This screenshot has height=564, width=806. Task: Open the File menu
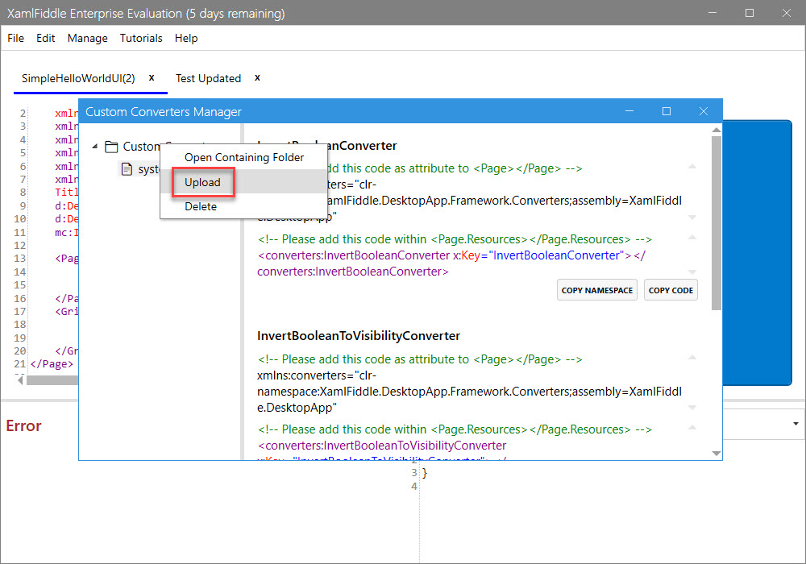[x=15, y=38]
